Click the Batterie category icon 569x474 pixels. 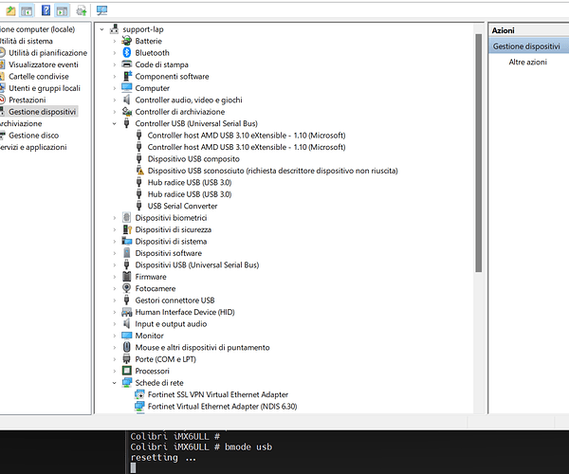[127, 41]
